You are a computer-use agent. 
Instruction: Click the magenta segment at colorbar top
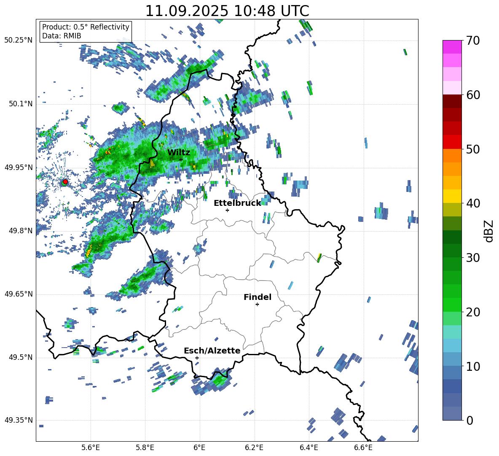452,47
